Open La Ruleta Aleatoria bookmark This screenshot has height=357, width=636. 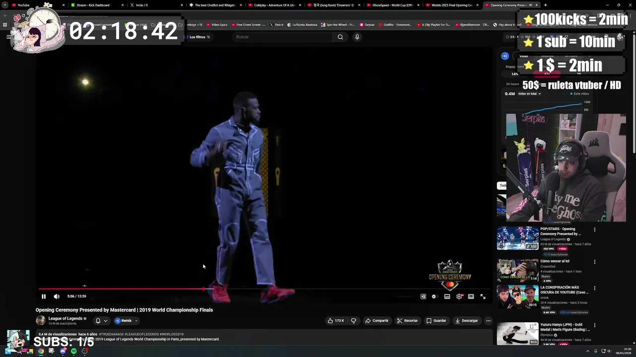click(302, 25)
